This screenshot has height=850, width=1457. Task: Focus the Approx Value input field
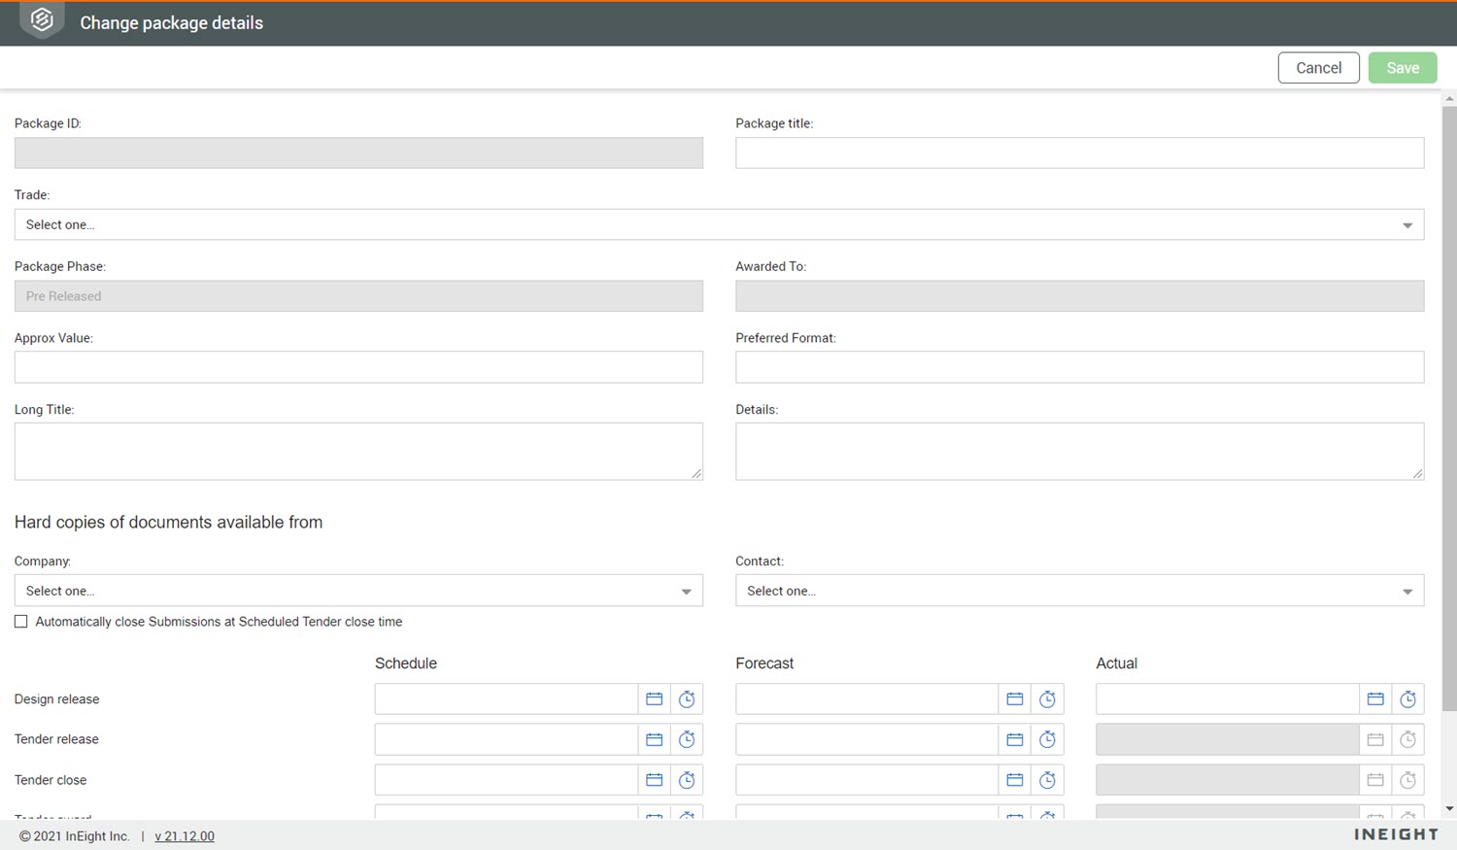click(x=358, y=367)
